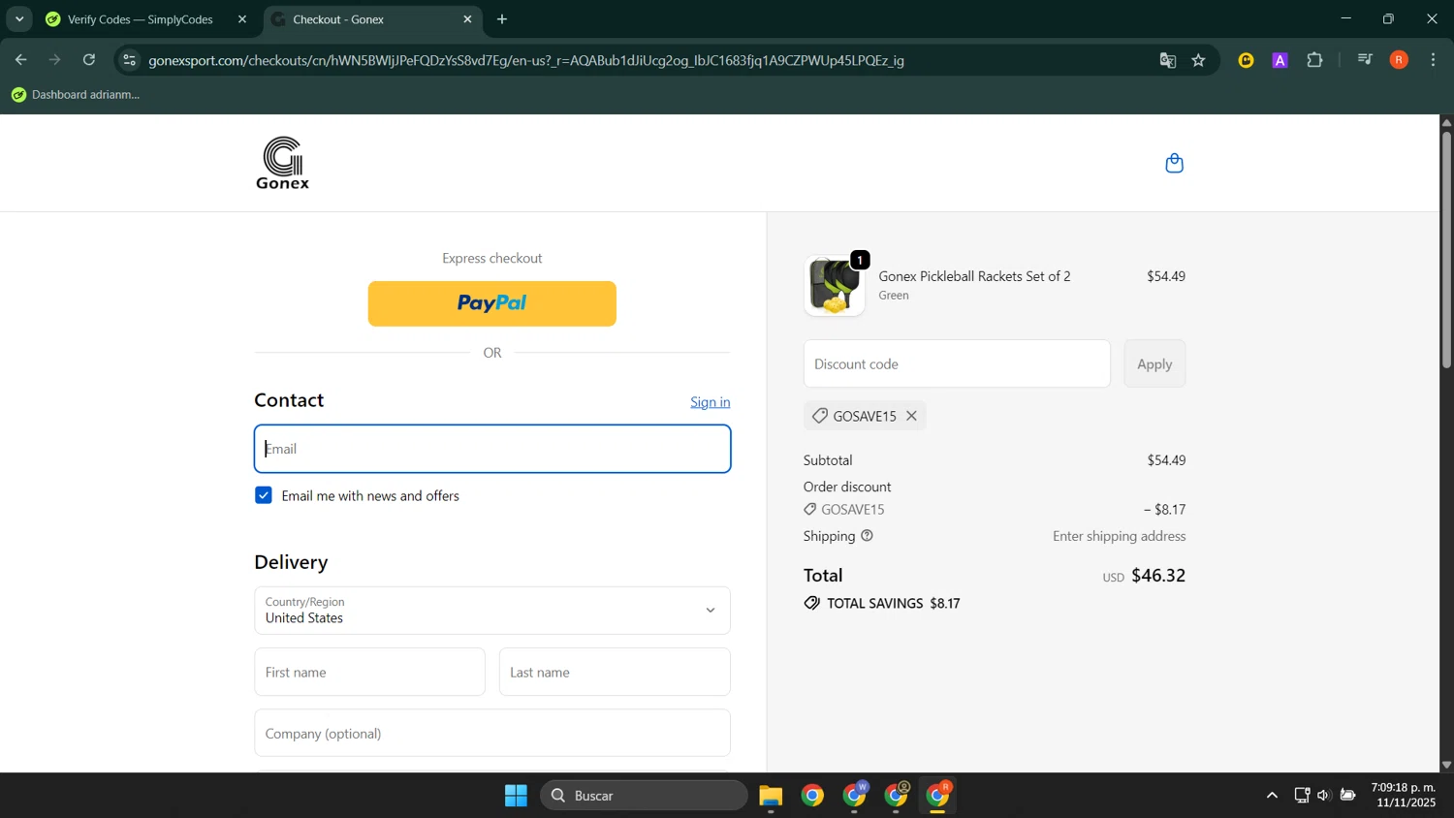Close the Verify Codes SimplyCodes tab

(x=242, y=19)
